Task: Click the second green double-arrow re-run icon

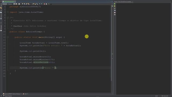Action: (115, 6)
